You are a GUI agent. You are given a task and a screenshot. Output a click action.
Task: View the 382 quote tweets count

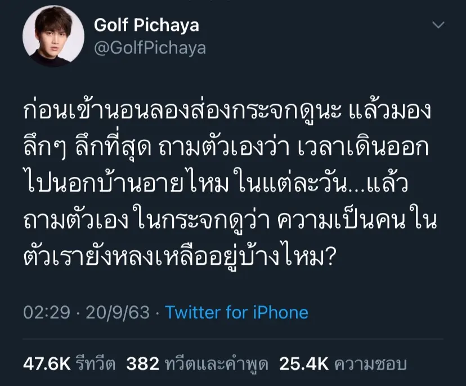(142, 364)
